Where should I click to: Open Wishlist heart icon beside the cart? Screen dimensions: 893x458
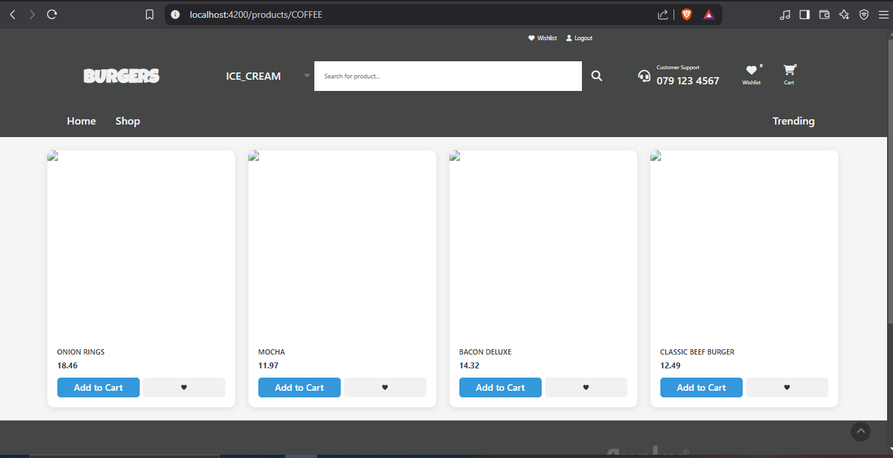click(751, 71)
